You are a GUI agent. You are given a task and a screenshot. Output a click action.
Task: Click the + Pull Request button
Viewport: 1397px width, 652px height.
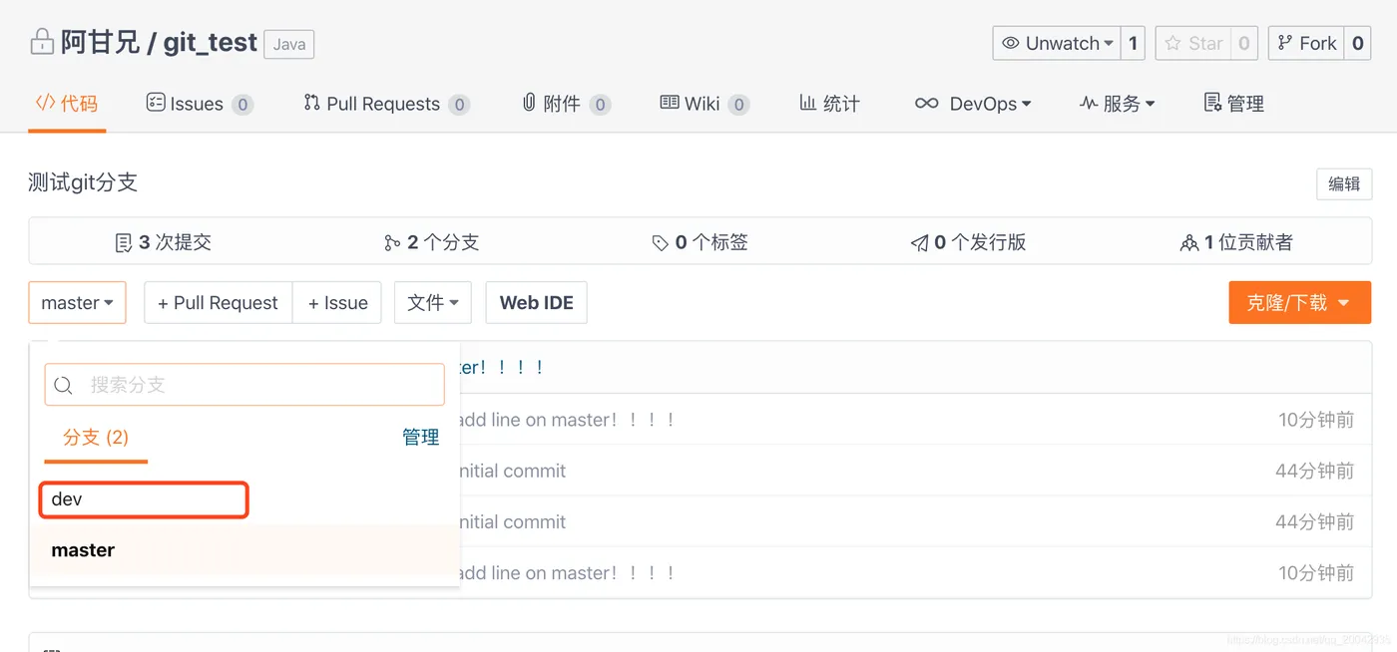(x=218, y=303)
